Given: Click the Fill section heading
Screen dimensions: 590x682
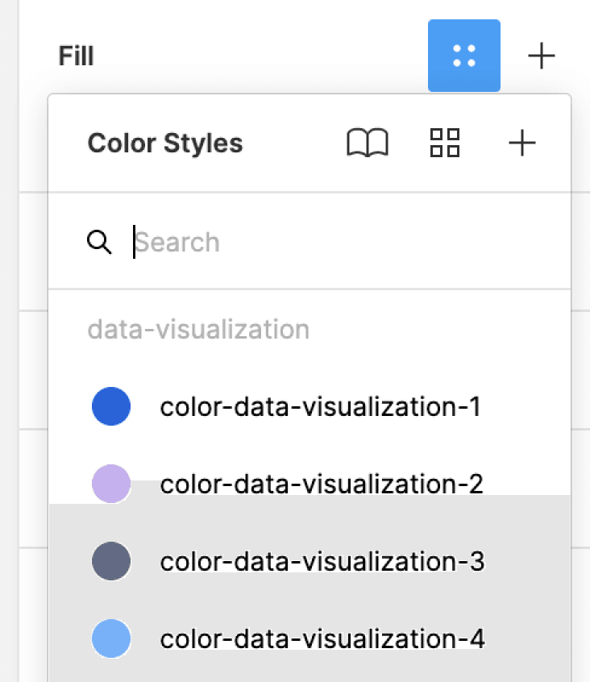Looking at the screenshot, I should (x=76, y=56).
